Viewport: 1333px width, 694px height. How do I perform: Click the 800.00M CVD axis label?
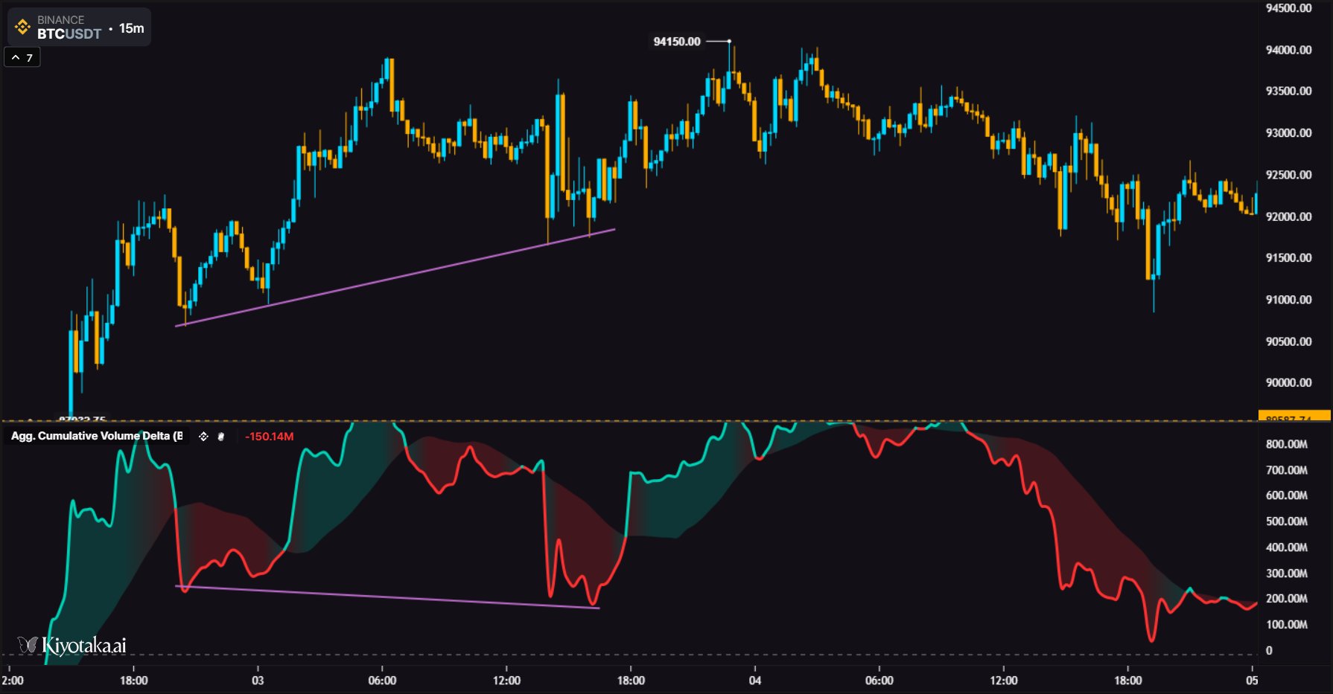1287,444
